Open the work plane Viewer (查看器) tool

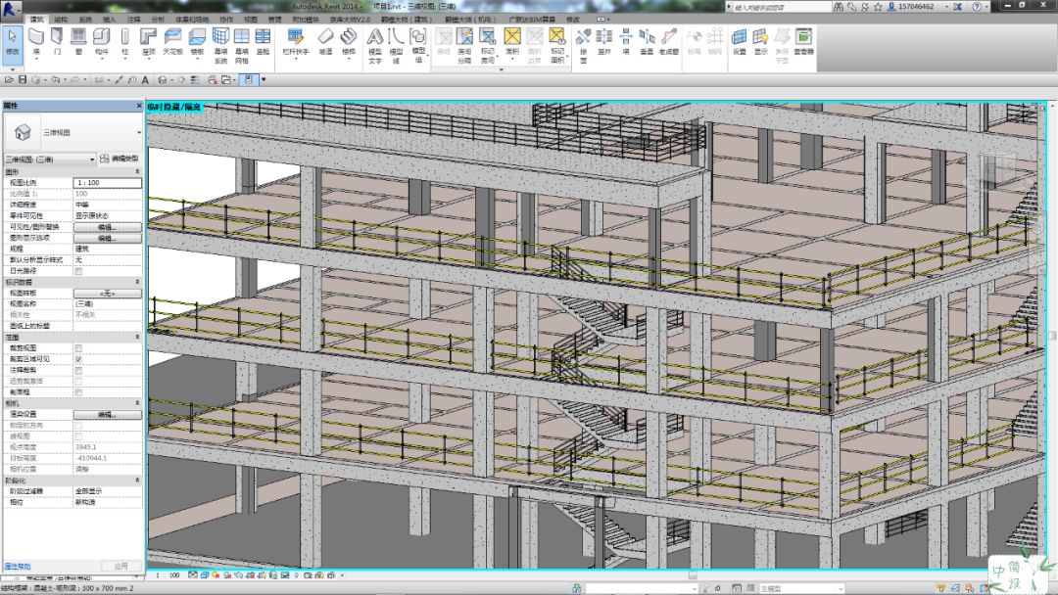[803, 42]
